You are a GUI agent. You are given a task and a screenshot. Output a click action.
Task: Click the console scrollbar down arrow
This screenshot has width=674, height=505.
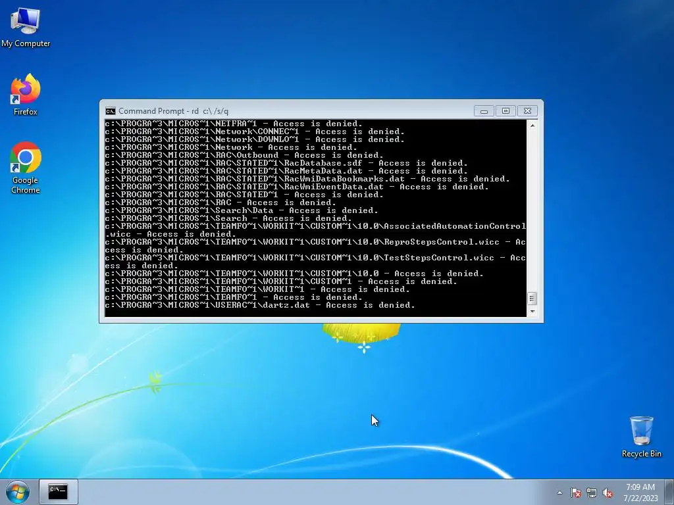coord(532,312)
